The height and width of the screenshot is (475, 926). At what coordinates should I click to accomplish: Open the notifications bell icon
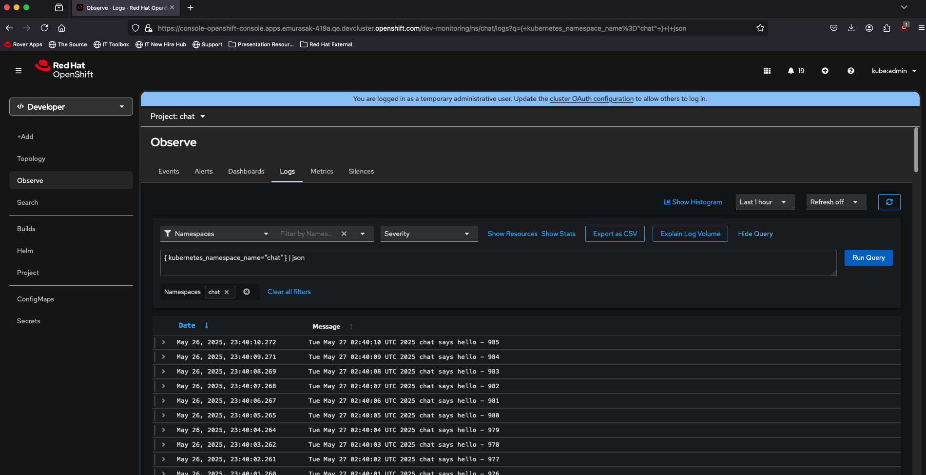[791, 71]
